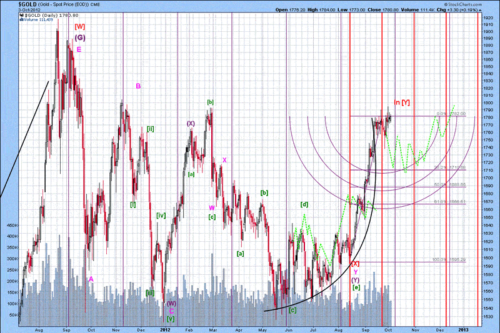Click the green [d] wave label
The image size is (500, 333).
pos(304,204)
